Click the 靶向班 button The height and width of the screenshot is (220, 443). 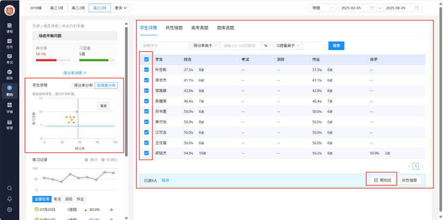(382, 180)
